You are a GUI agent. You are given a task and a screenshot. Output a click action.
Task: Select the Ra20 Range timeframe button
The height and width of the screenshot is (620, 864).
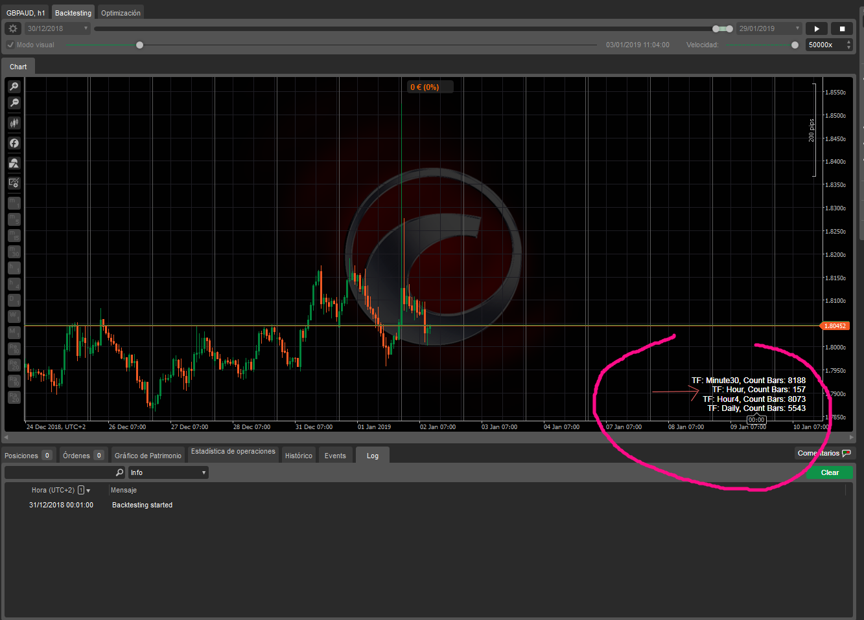point(14,397)
